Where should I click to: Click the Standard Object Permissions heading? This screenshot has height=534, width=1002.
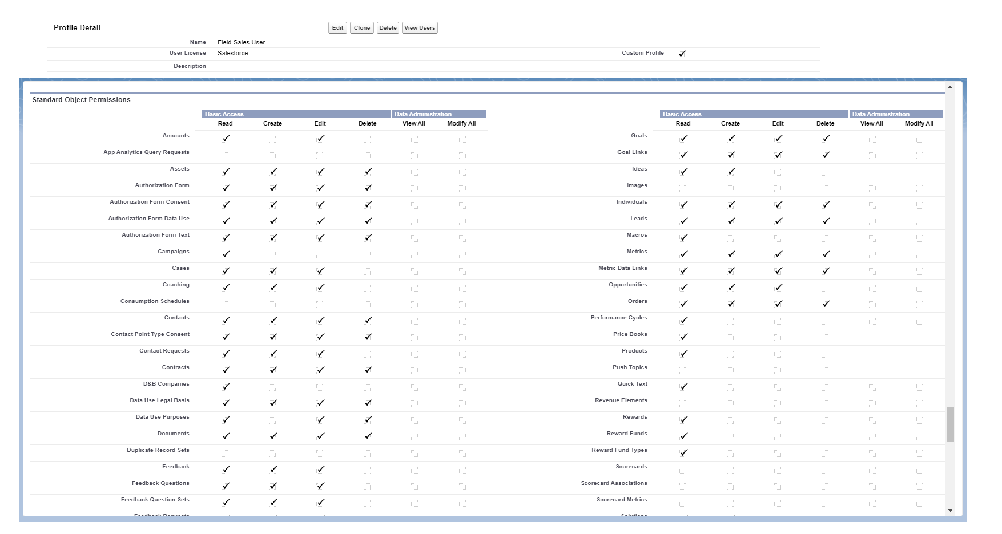(x=82, y=100)
